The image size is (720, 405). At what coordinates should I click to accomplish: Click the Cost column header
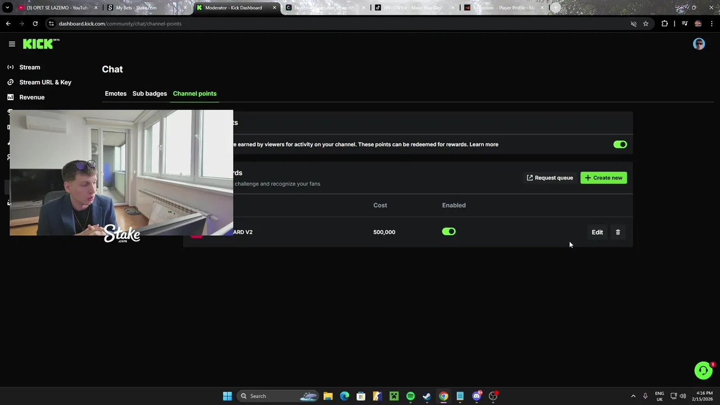[380, 205]
